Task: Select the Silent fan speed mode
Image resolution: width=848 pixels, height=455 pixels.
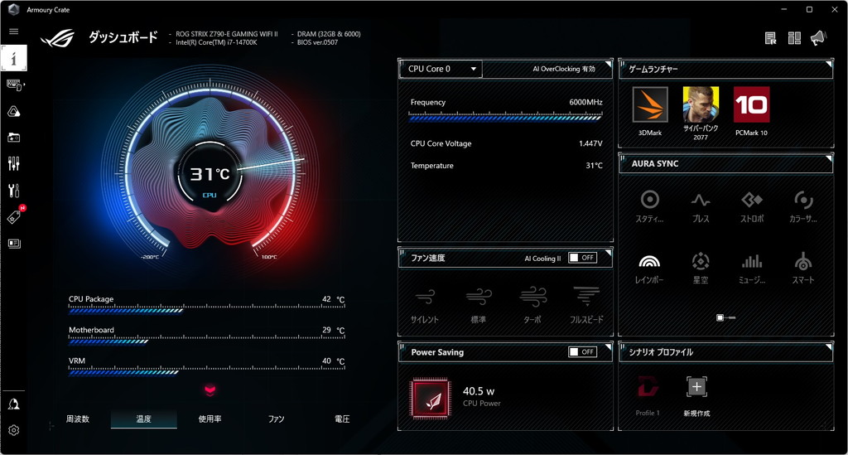Action: [425, 305]
